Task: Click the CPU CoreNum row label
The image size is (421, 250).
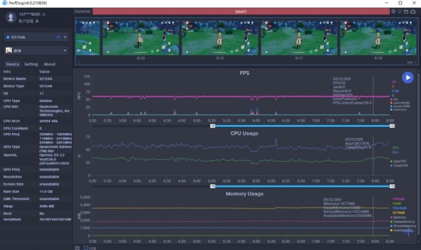Action: tap(16, 128)
